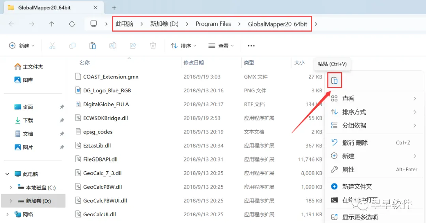Select file GeoCalcPBW.dll
Screen dimensions: 426x223
[x=103, y=187]
